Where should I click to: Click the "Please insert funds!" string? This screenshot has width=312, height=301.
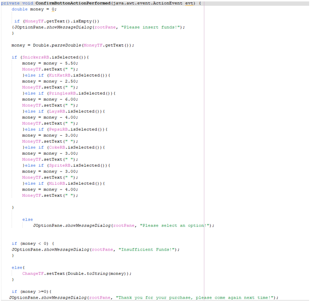[x=151, y=27]
